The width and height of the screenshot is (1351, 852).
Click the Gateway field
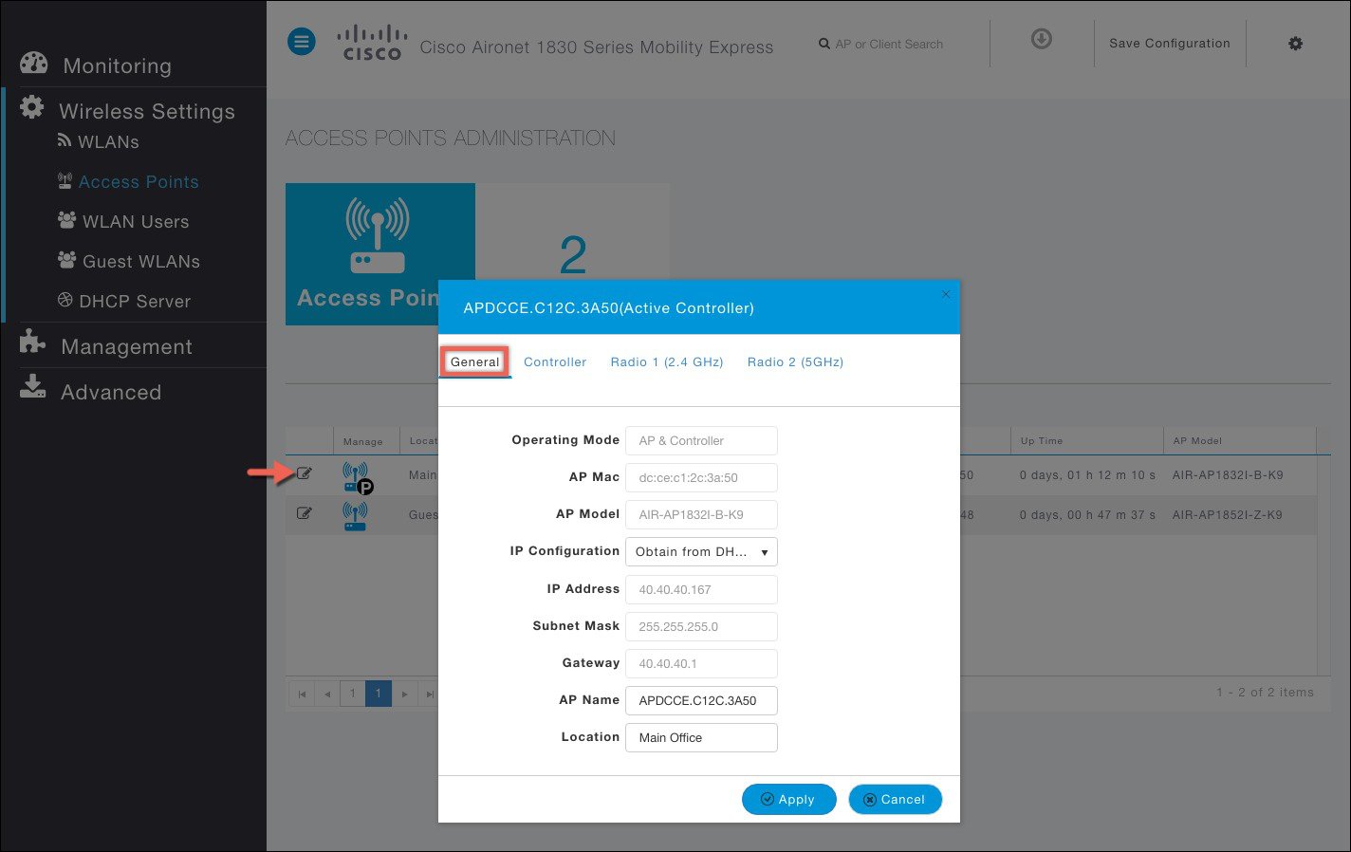click(x=701, y=663)
